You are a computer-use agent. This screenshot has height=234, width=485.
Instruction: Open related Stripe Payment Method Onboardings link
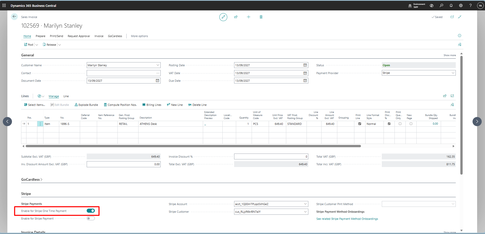tap(347, 219)
